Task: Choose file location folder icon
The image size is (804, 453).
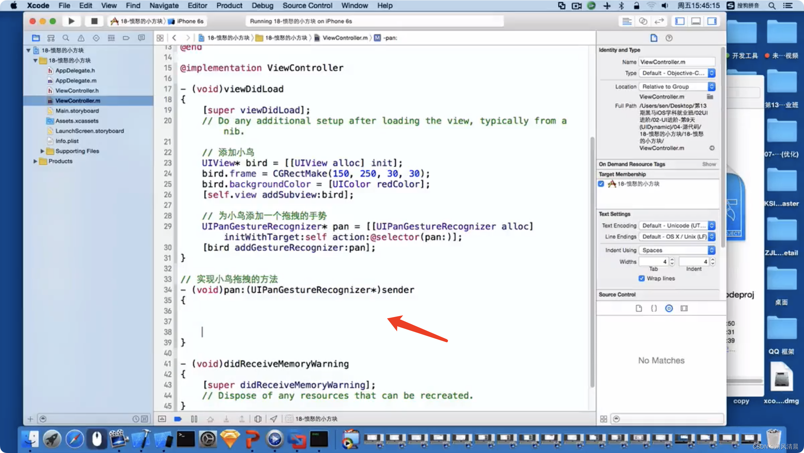Action: coord(710,96)
